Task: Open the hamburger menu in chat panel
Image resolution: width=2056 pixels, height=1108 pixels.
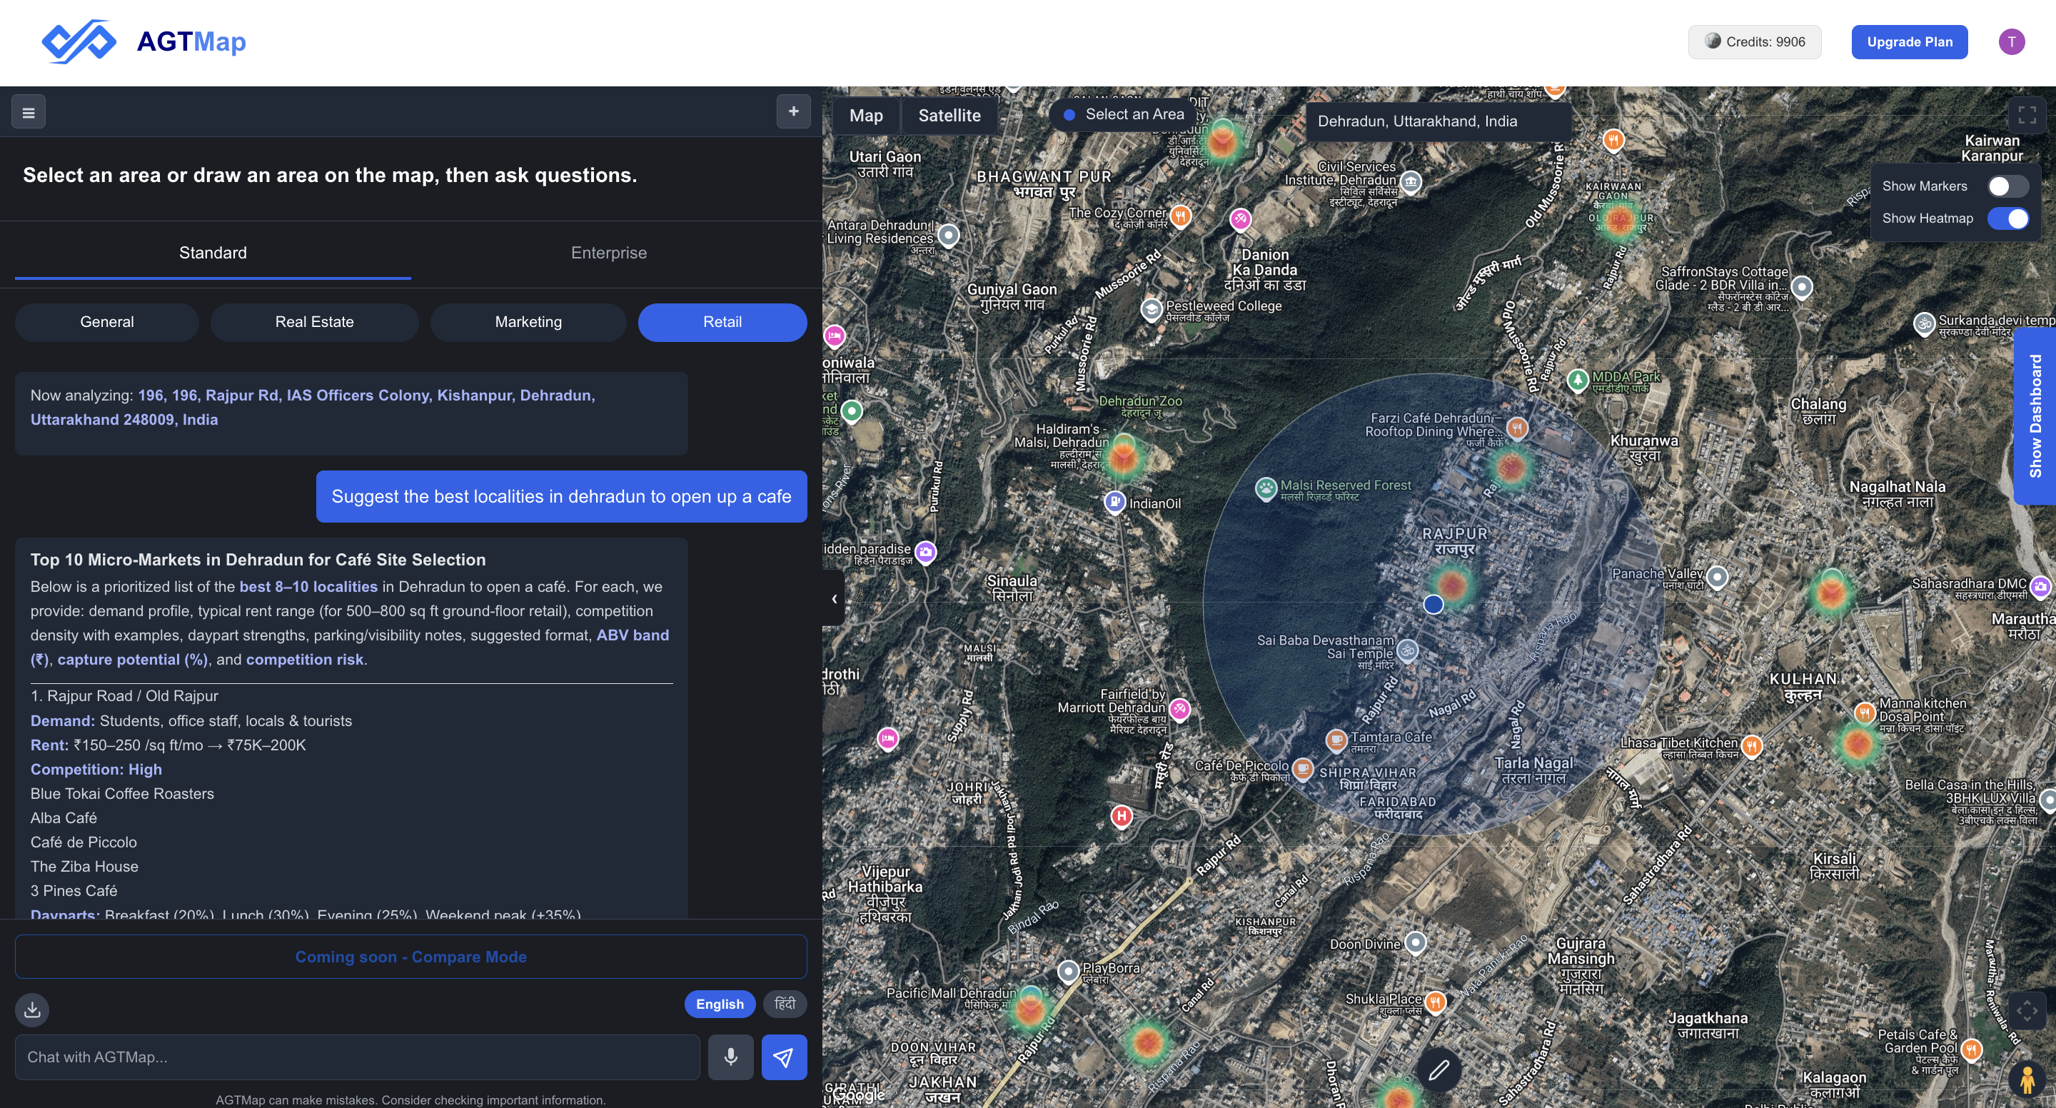Action: click(28, 113)
